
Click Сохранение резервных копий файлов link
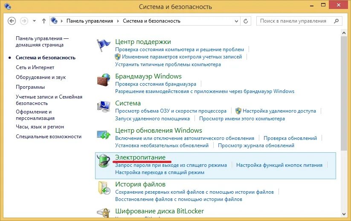click(194, 192)
